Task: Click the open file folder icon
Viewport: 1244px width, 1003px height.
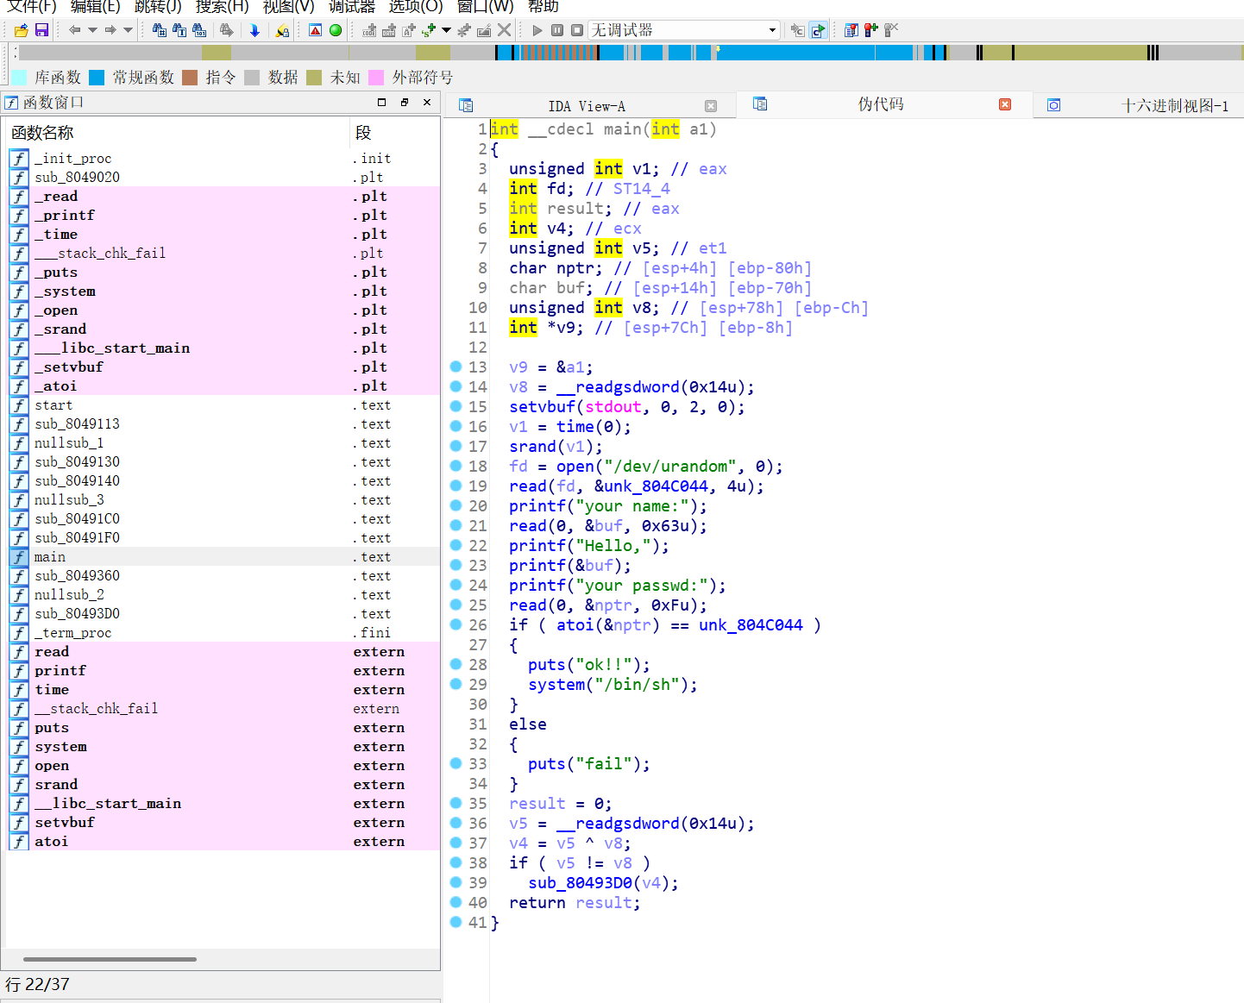Action: coord(22,30)
